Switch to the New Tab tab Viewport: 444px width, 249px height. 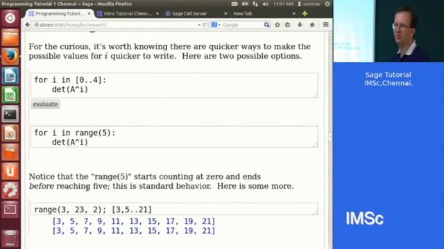(243, 14)
